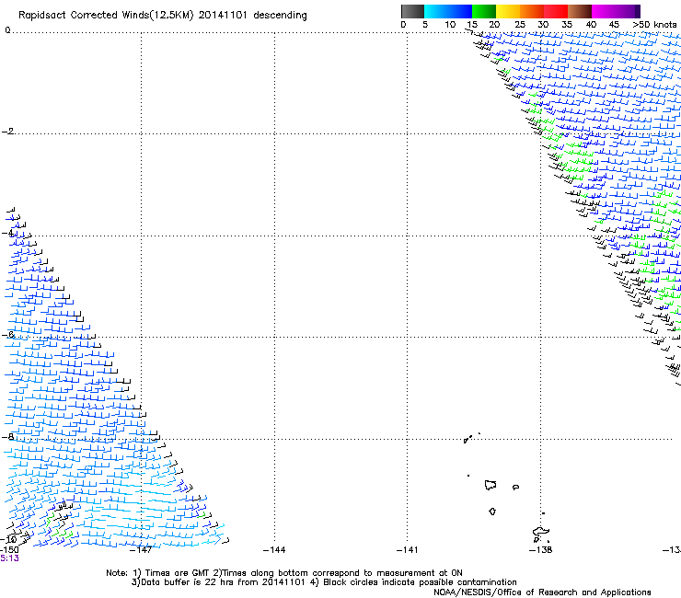681x598 pixels.
Task: Click the '-4' latitude axis label
Action: (7, 233)
